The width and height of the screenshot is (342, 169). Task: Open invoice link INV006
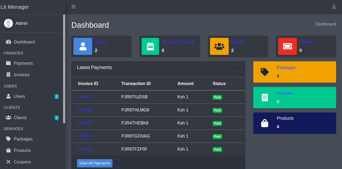[85, 110]
